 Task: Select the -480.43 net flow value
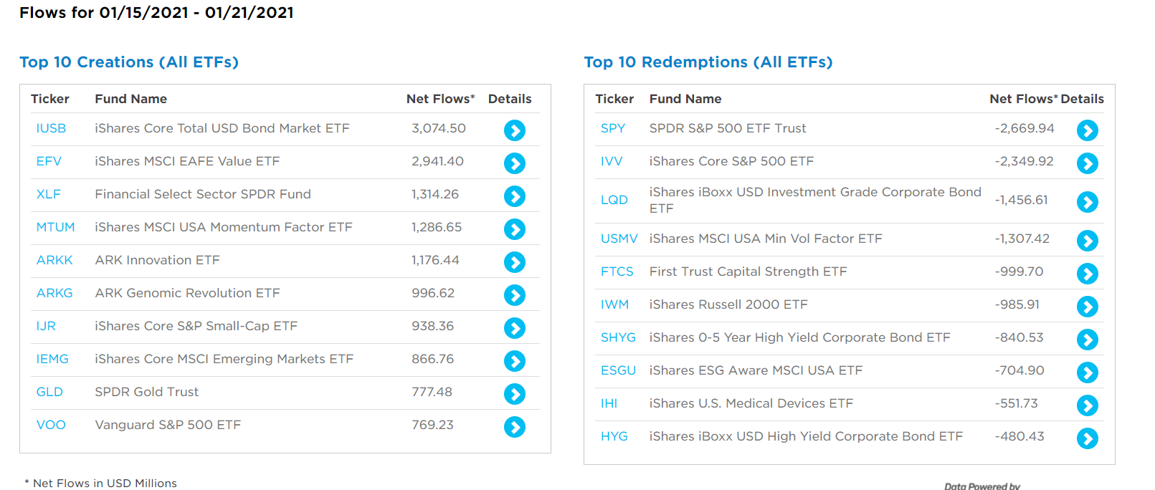(x=1019, y=436)
